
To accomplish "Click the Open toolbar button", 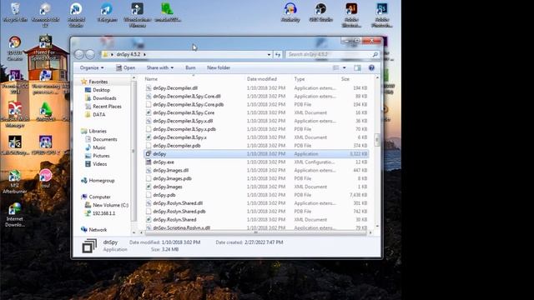I will tap(126, 67).
